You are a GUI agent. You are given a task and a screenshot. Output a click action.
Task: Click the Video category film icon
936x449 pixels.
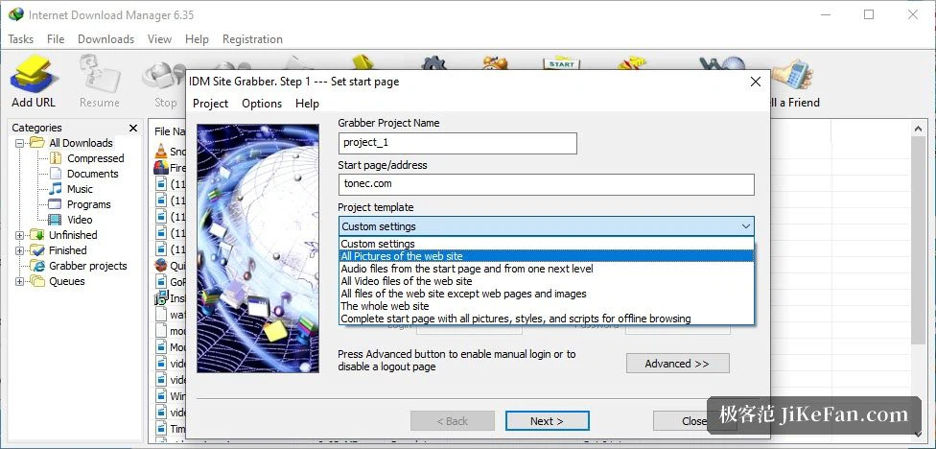[55, 220]
